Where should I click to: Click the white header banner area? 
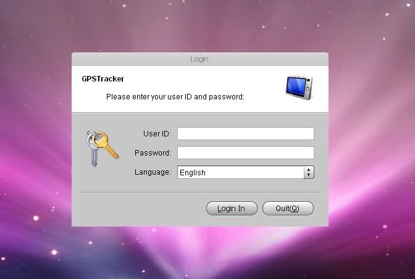tap(200, 89)
